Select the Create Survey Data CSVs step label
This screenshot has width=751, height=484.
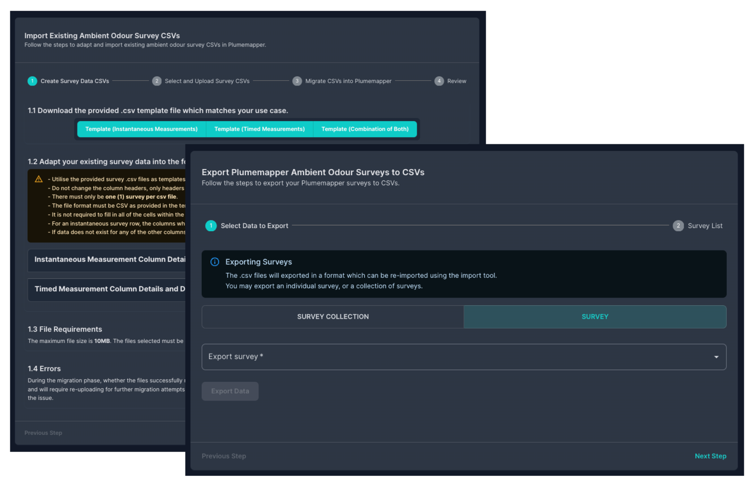(x=75, y=81)
